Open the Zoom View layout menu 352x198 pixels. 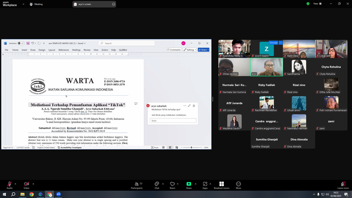click(318, 4)
